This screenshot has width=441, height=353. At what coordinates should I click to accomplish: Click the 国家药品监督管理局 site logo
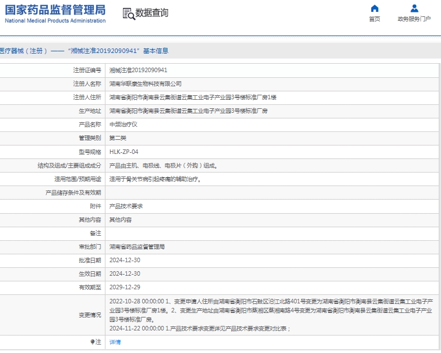coord(55,14)
